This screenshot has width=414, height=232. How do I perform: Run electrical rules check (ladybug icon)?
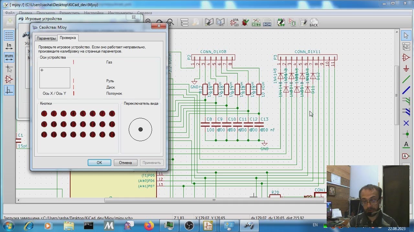245,23
